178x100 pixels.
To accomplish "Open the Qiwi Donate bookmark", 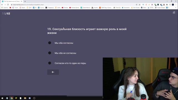I will pyautogui.click(x=135, y=7).
